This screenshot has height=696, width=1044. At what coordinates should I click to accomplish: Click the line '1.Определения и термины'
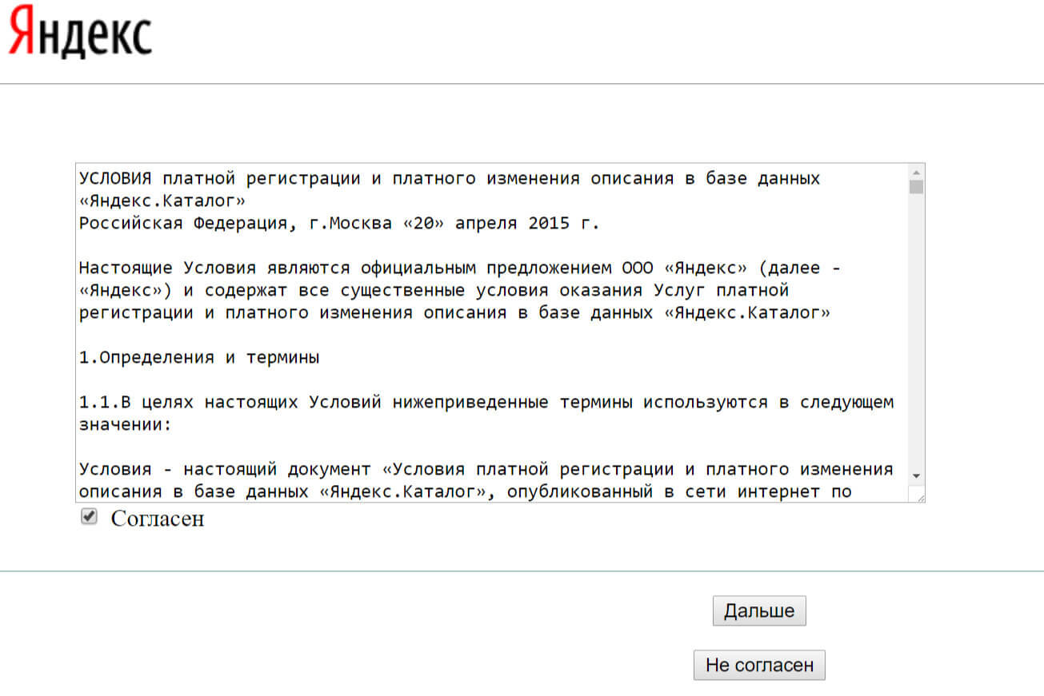click(x=199, y=358)
